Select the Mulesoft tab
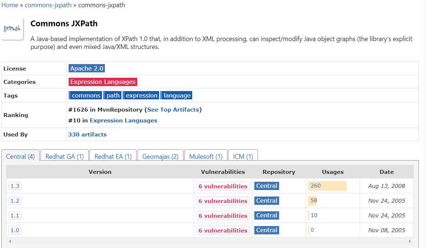435x248 pixels. click(205, 156)
